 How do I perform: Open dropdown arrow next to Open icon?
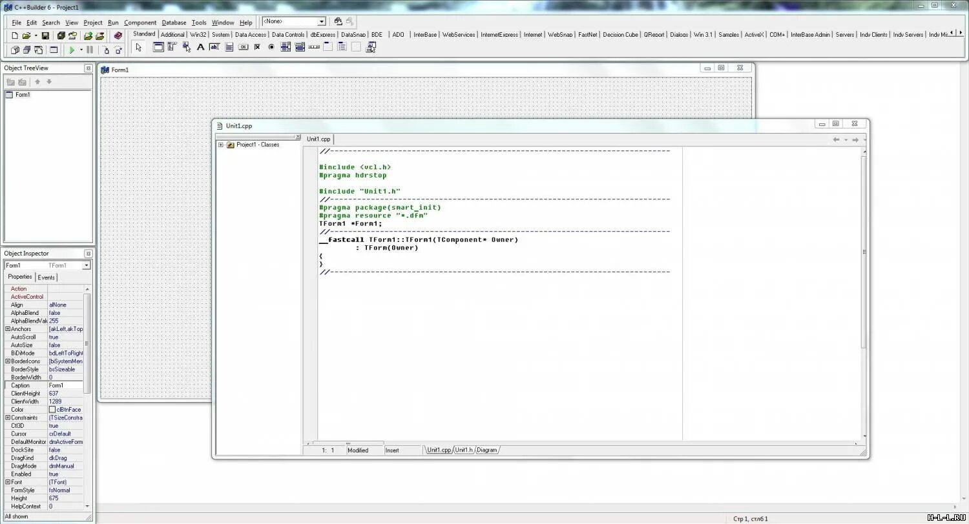pyautogui.click(x=36, y=35)
